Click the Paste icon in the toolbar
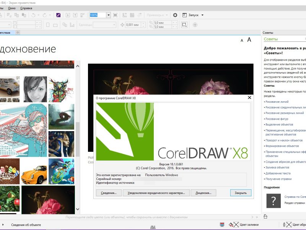306x230 pixels. [24, 15]
